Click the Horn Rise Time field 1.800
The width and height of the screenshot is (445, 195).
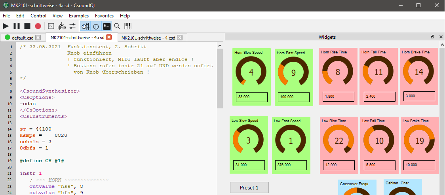click(339, 97)
